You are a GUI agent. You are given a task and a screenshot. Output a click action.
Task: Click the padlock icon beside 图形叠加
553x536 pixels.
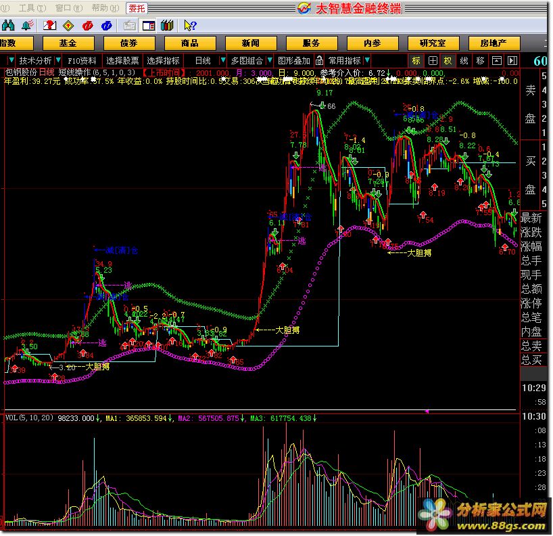319,61
